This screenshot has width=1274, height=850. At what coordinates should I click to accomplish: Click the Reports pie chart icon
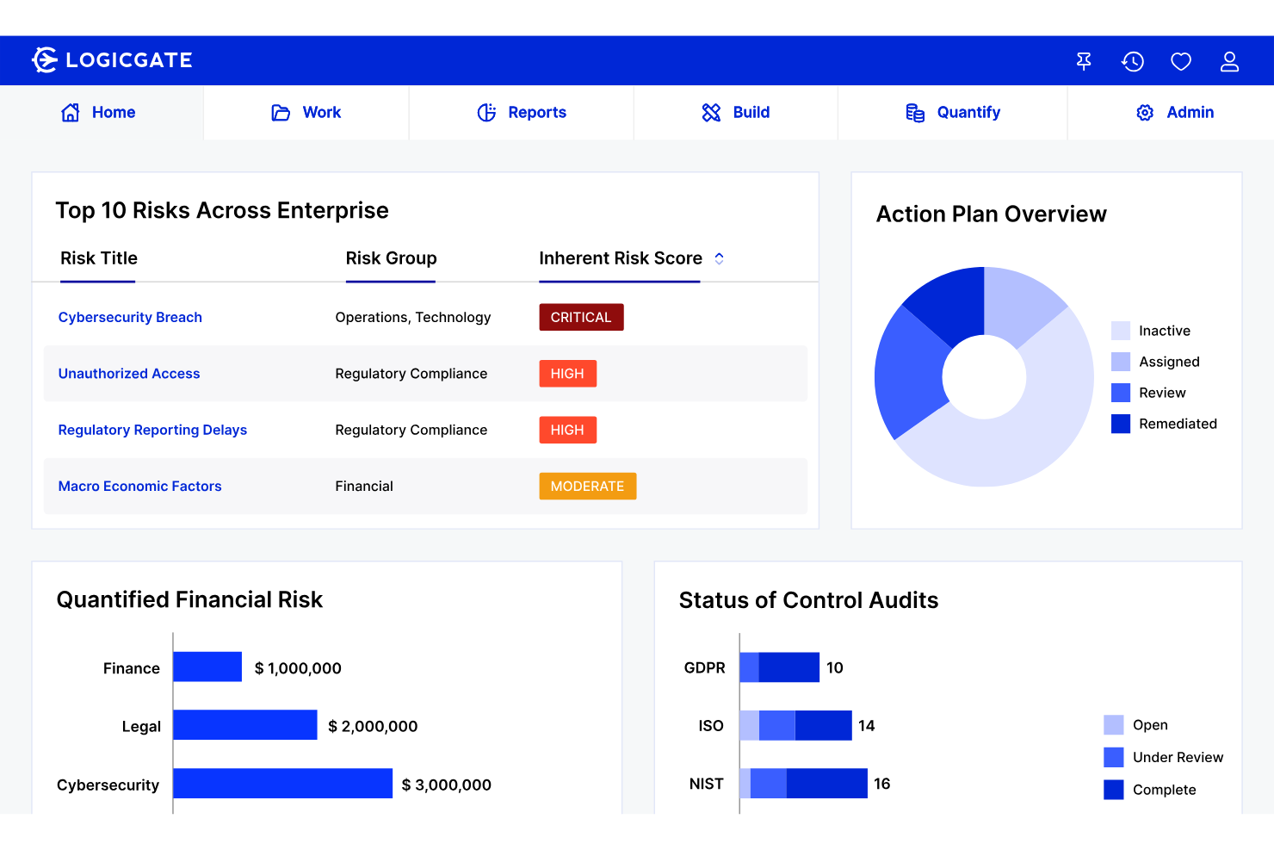coord(486,113)
